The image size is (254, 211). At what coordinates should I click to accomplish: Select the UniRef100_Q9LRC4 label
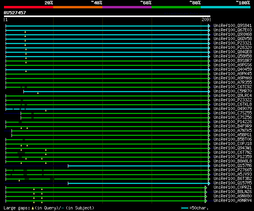[x=233, y=95]
